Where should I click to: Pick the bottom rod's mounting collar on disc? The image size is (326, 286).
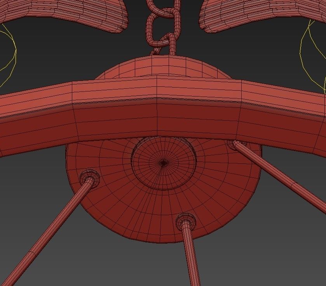[186, 221]
